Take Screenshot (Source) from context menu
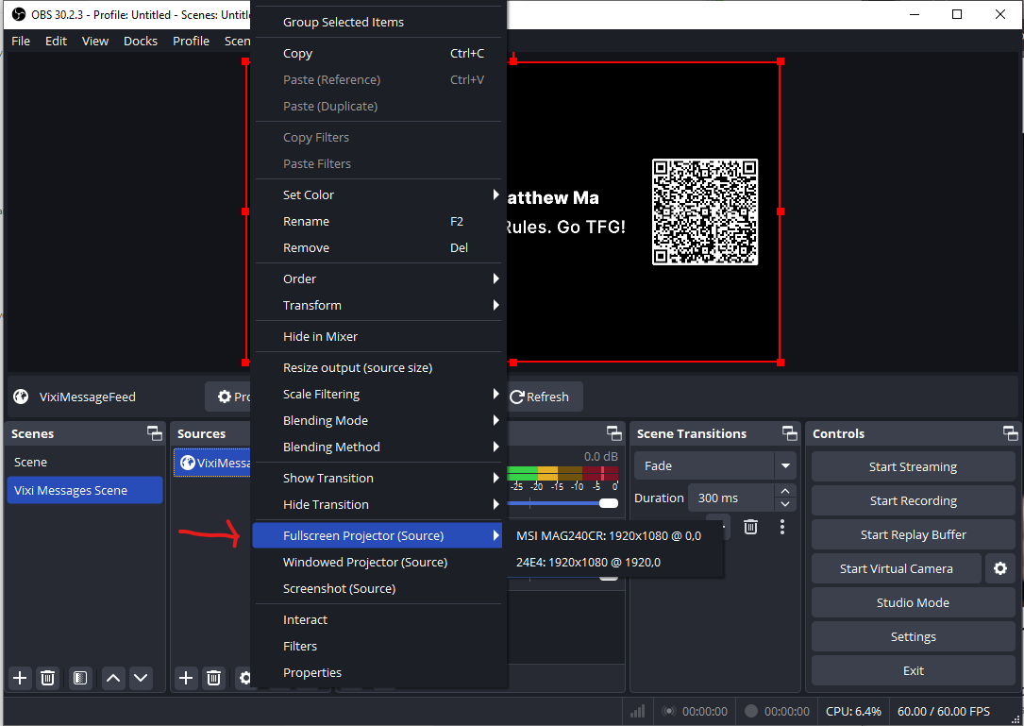Image resolution: width=1024 pixels, height=726 pixels. click(378, 588)
